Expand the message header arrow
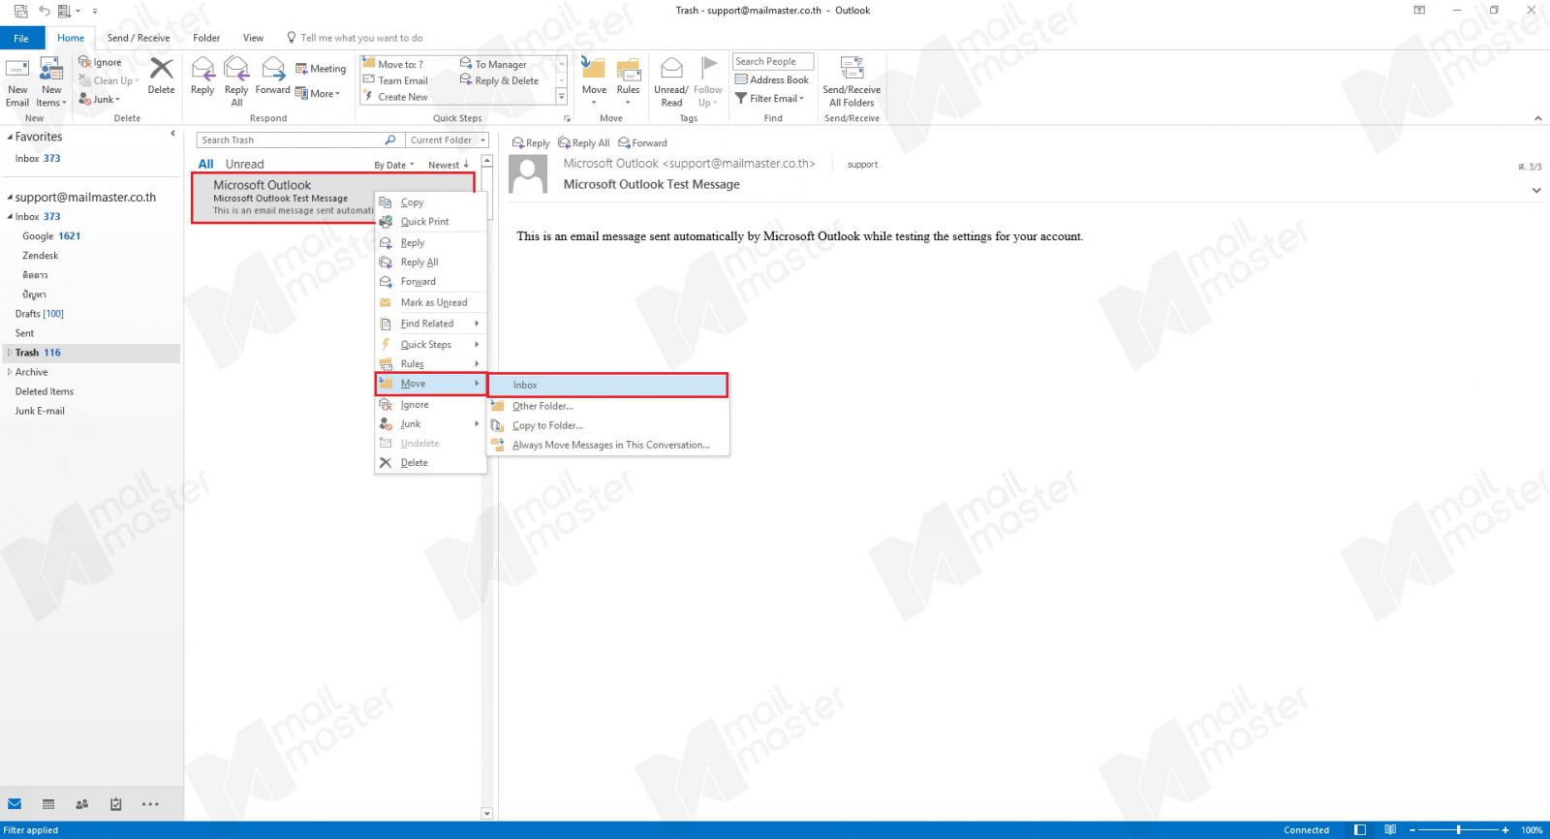The height and width of the screenshot is (839, 1550). pos(1536,191)
